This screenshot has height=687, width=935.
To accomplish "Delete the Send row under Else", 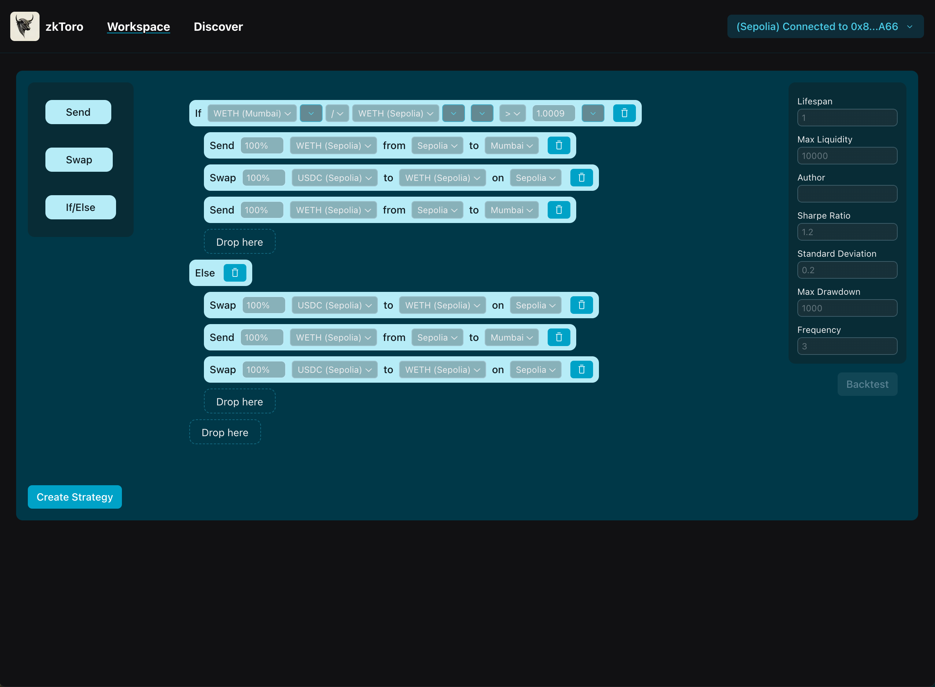I will [558, 337].
